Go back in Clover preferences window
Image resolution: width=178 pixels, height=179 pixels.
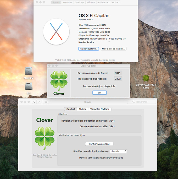[x=34, y=102]
